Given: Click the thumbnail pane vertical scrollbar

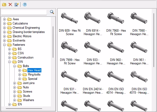Looking at the screenshot, I should (x=154, y=40).
